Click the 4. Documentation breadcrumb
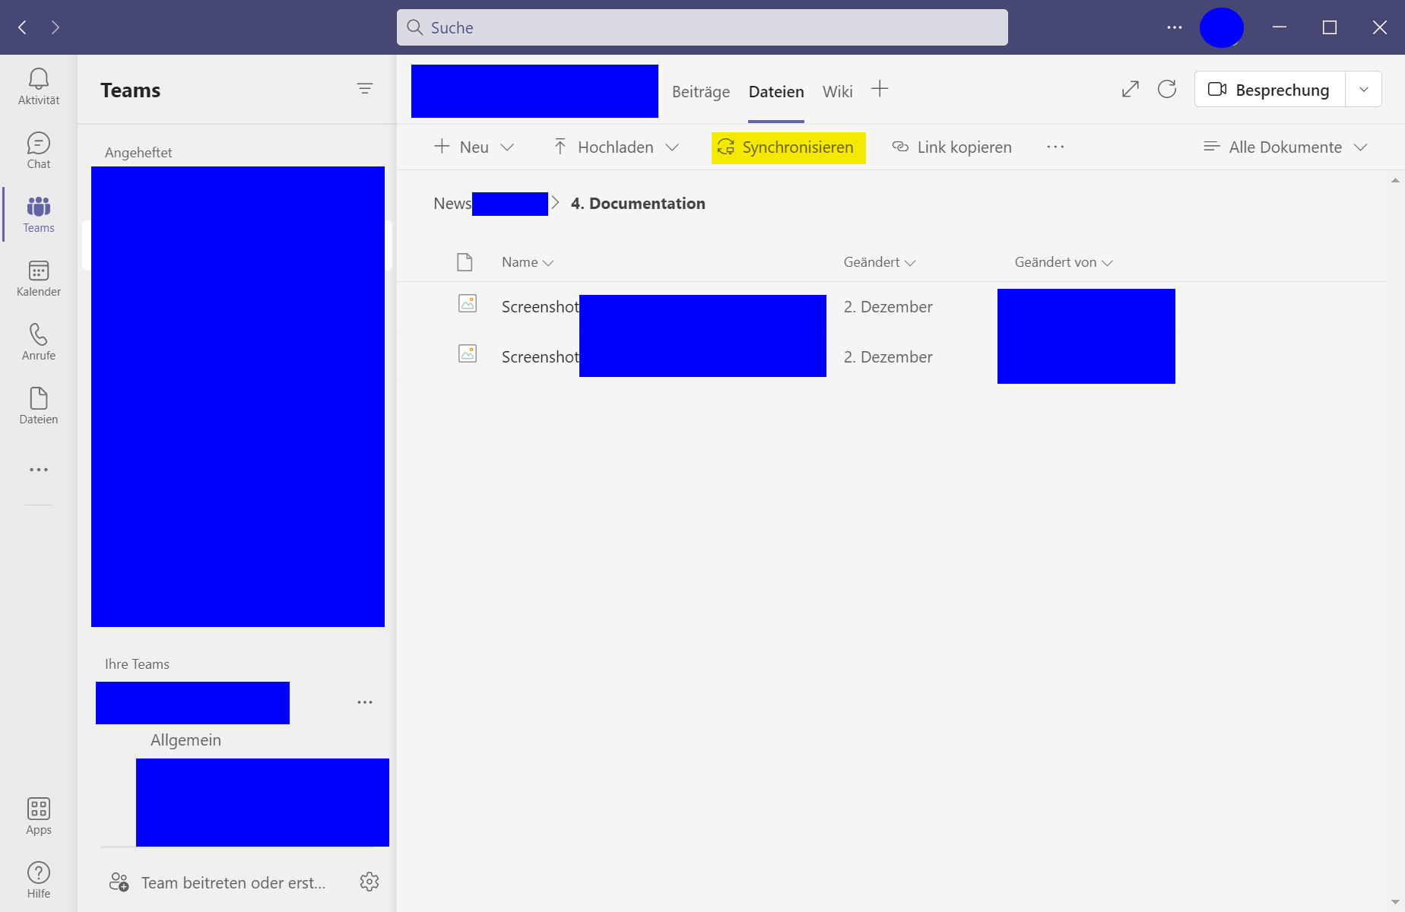Image resolution: width=1405 pixels, height=912 pixels. [x=638, y=204]
